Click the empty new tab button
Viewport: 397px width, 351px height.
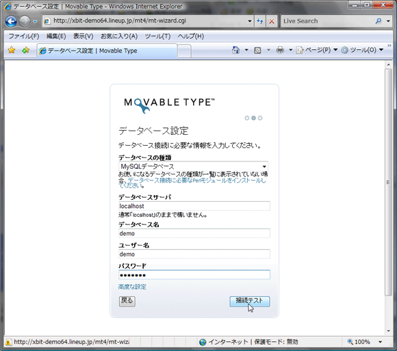(x=184, y=51)
